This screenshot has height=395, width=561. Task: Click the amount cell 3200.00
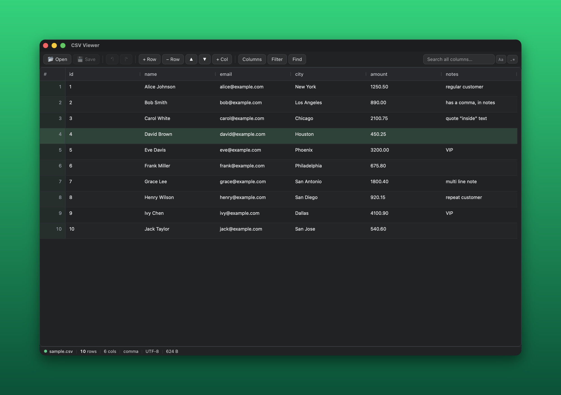coord(404,152)
